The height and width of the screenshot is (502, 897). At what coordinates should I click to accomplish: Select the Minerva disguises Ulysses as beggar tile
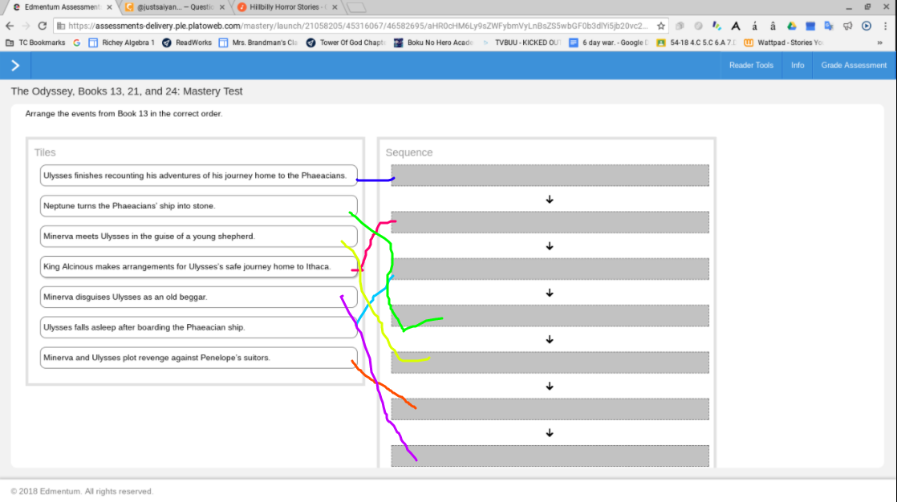pos(198,297)
